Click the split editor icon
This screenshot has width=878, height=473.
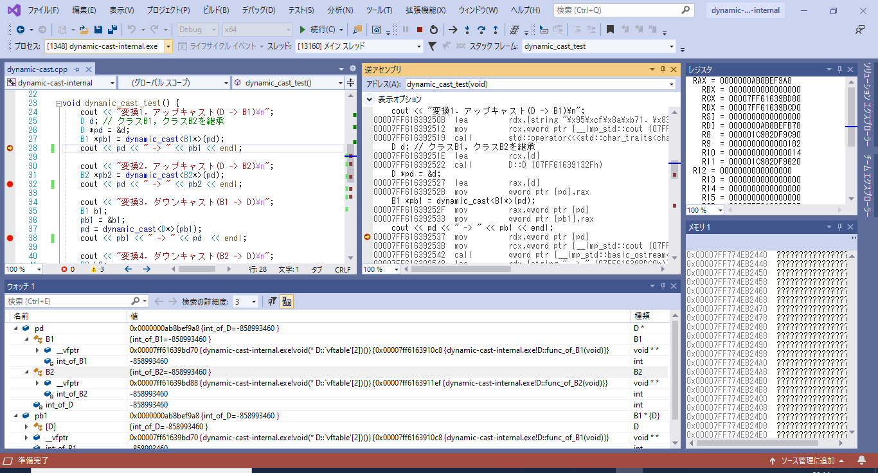coord(351,82)
